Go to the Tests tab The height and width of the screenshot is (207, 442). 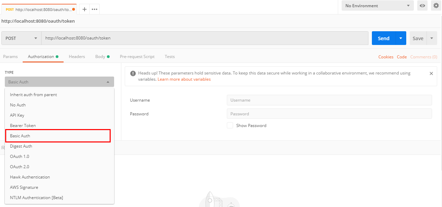coord(169,57)
